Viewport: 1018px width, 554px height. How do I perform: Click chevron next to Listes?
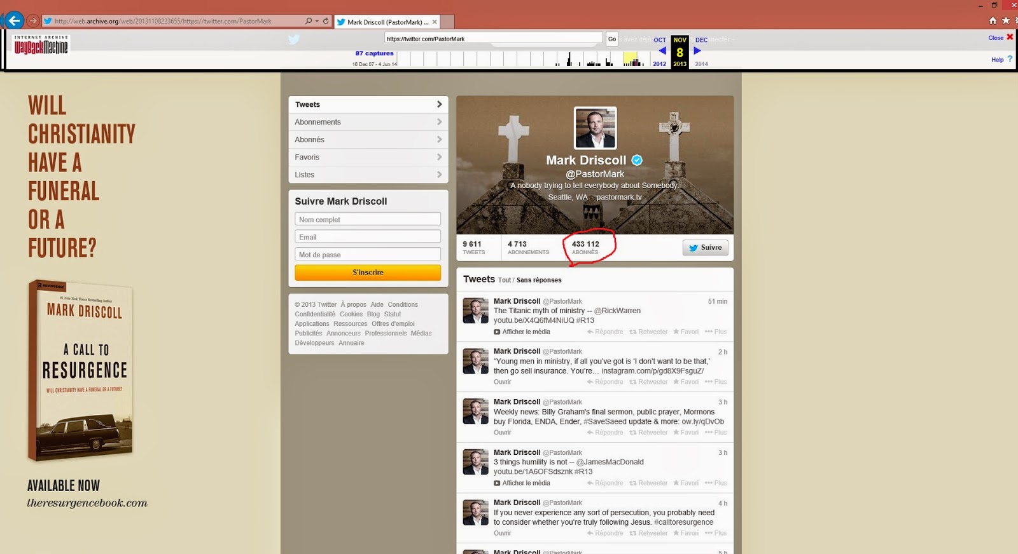point(439,175)
